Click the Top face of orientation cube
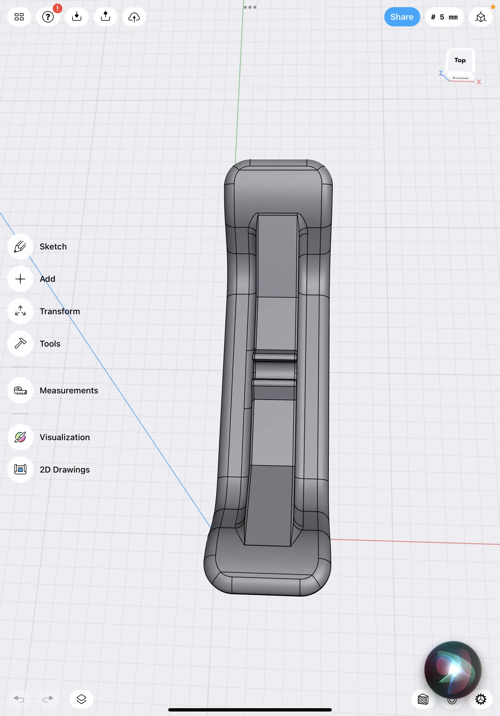The image size is (500, 716). 460,60
